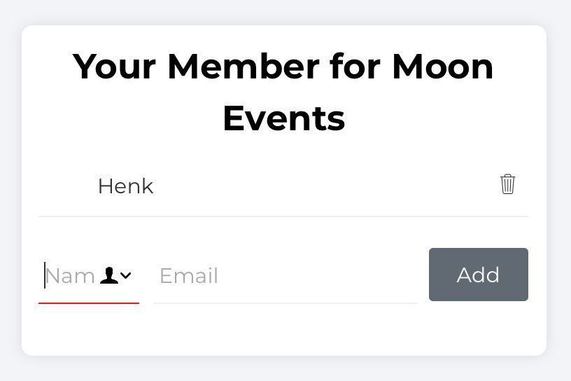Click the word "Events" in the heading

pyautogui.click(x=284, y=118)
